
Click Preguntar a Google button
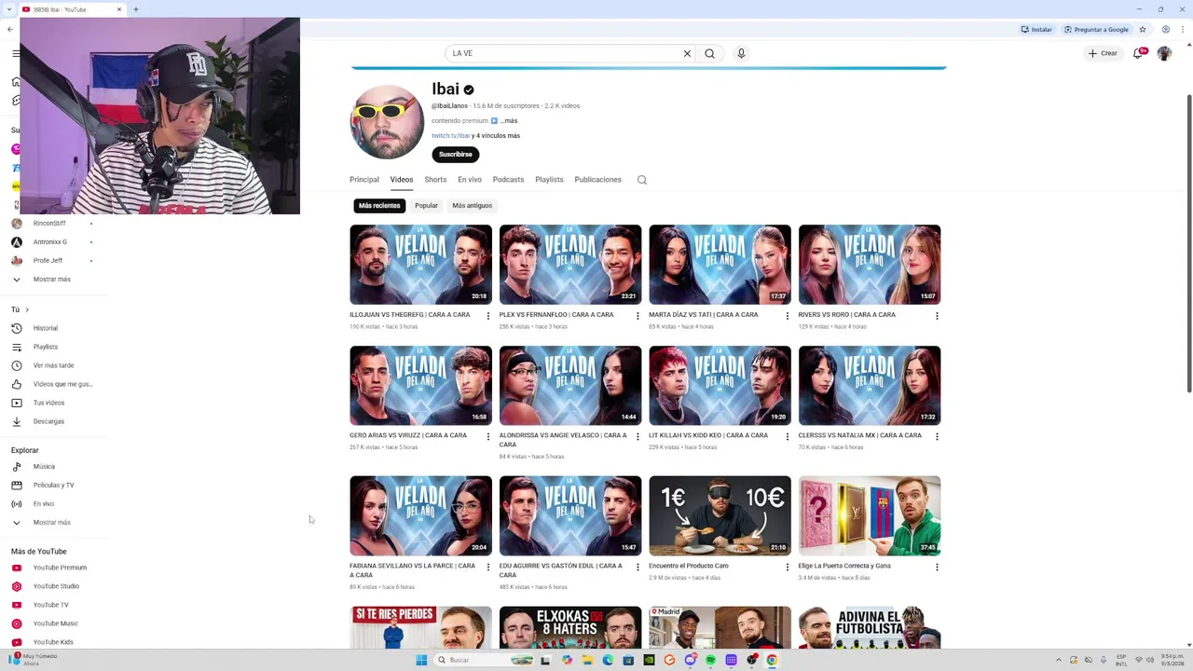[x=1096, y=29]
